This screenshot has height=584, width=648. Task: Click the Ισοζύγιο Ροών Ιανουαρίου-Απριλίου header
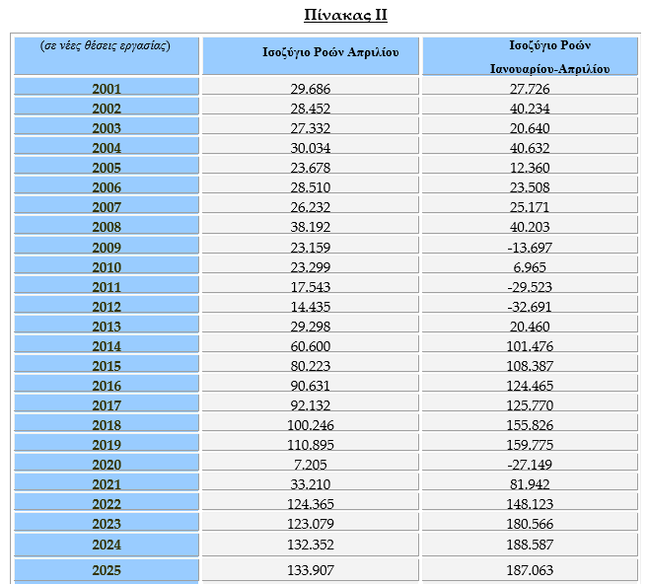click(529, 56)
